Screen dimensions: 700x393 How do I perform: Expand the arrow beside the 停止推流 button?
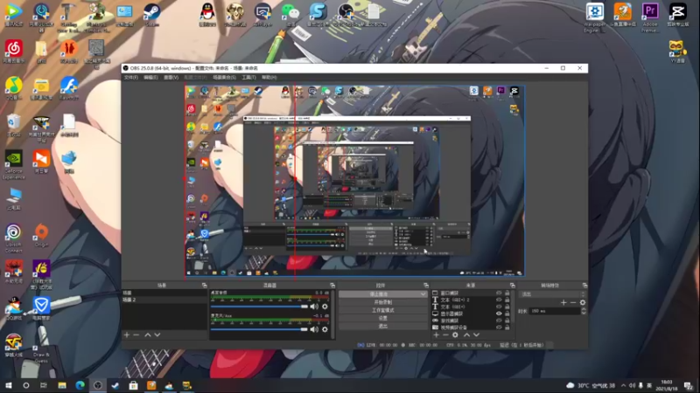[x=423, y=294]
